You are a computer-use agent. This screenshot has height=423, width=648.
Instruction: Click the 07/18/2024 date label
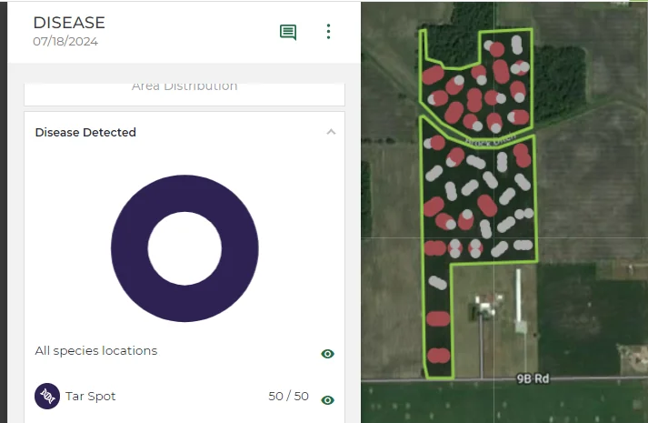coord(65,41)
